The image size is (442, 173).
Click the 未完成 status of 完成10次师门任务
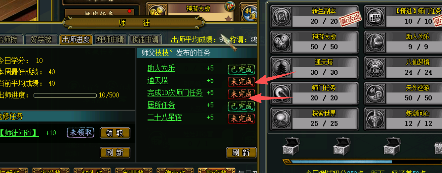pyautogui.click(x=242, y=94)
